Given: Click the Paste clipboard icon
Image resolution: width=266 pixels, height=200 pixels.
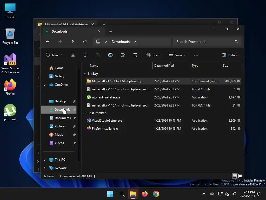Looking at the screenshot, I should point(98,55).
